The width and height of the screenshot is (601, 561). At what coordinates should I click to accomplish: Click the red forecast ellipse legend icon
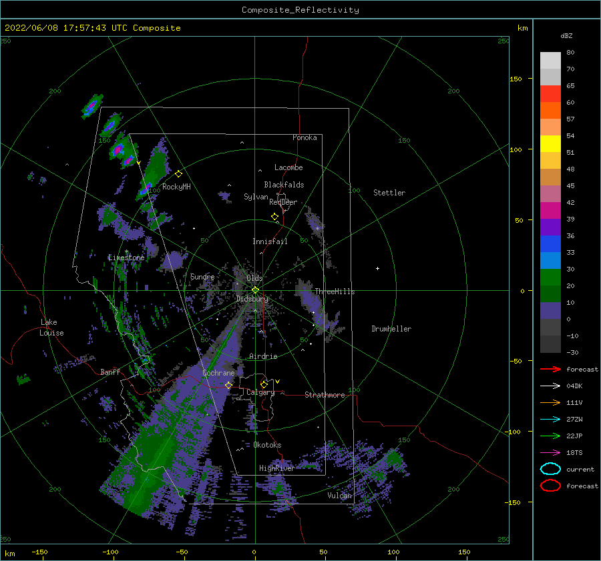coord(550,486)
